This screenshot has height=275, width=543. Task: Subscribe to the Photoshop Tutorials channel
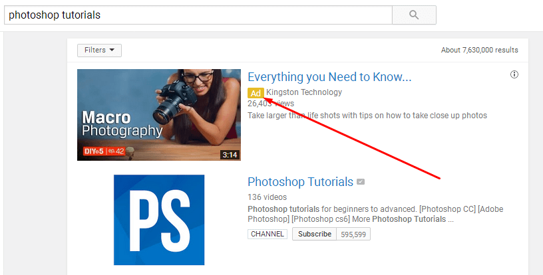point(315,234)
